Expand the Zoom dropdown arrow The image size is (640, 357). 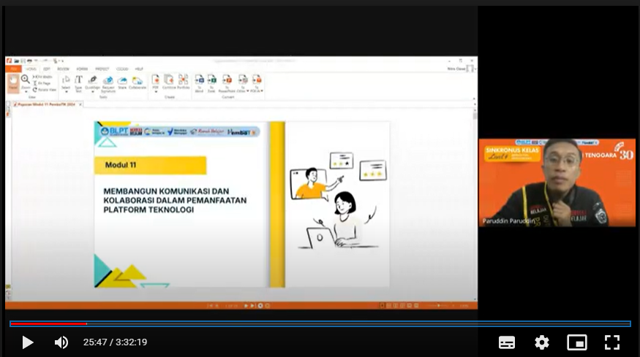26,92
